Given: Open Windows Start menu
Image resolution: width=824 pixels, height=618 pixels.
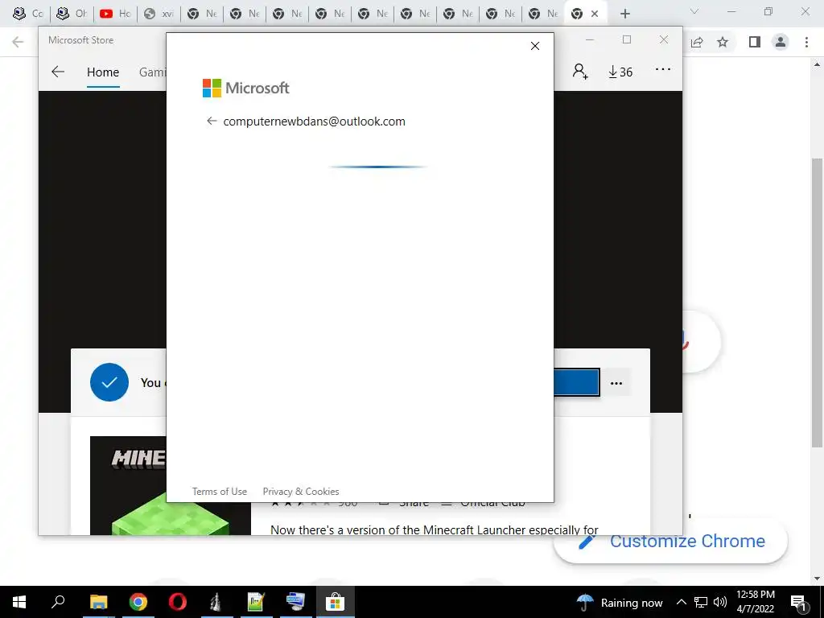Looking at the screenshot, I should click(x=19, y=602).
